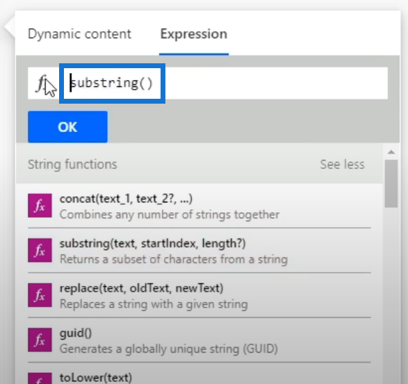This screenshot has width=408, height=384.
Task: Click inside the substring() expression field
Action: point(112,83)
